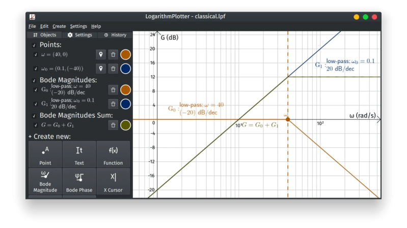Delete Bode magnitude G₀ with trash icon
This screenshot has width=407, height=228.
point(113,90)
